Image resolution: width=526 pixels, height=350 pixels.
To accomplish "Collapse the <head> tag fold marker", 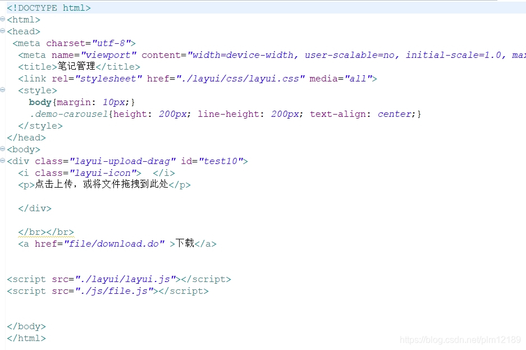I will (x=3, y=31).
